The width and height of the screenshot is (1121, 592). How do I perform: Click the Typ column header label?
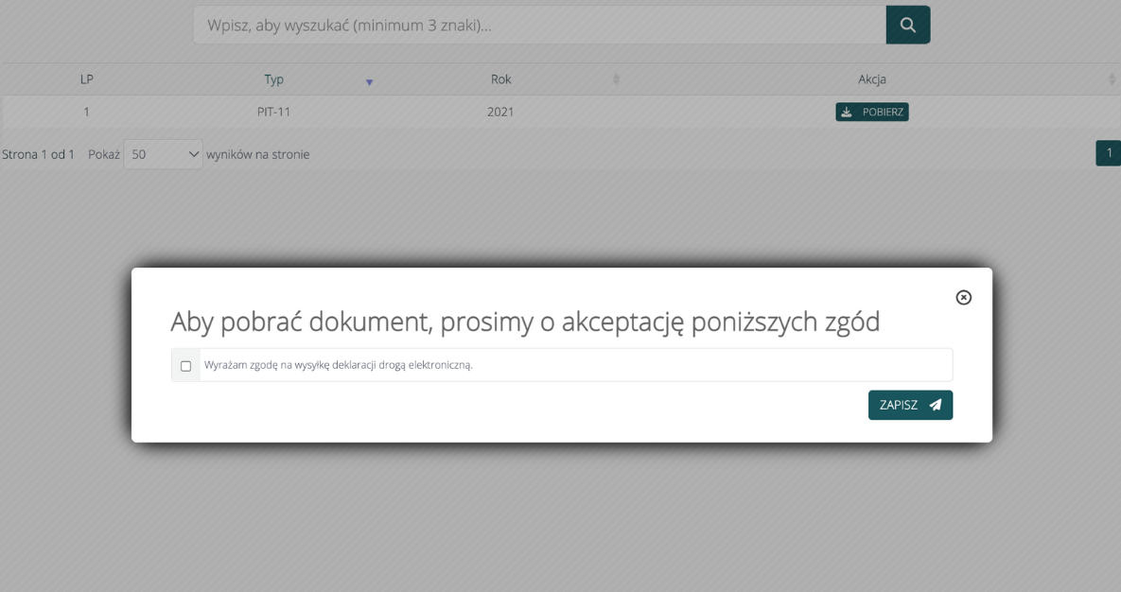(x=273, y=80)
